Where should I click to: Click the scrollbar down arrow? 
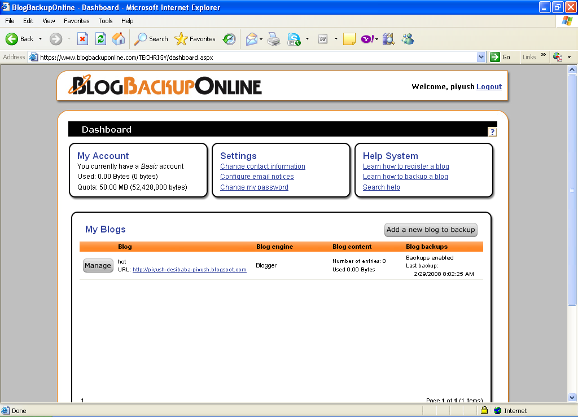pyautogui.click(x=572, y=397)
